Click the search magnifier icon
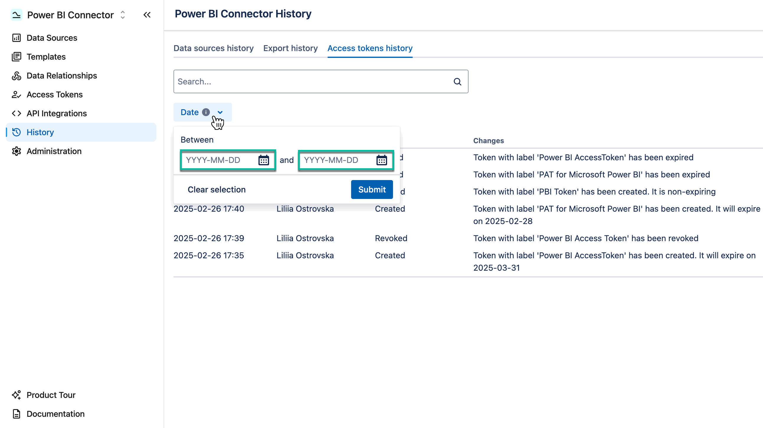 [x=457, y=81]
